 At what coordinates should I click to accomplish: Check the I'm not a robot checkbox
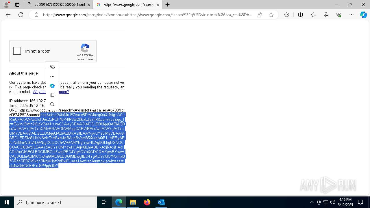(x=17, y=51)
